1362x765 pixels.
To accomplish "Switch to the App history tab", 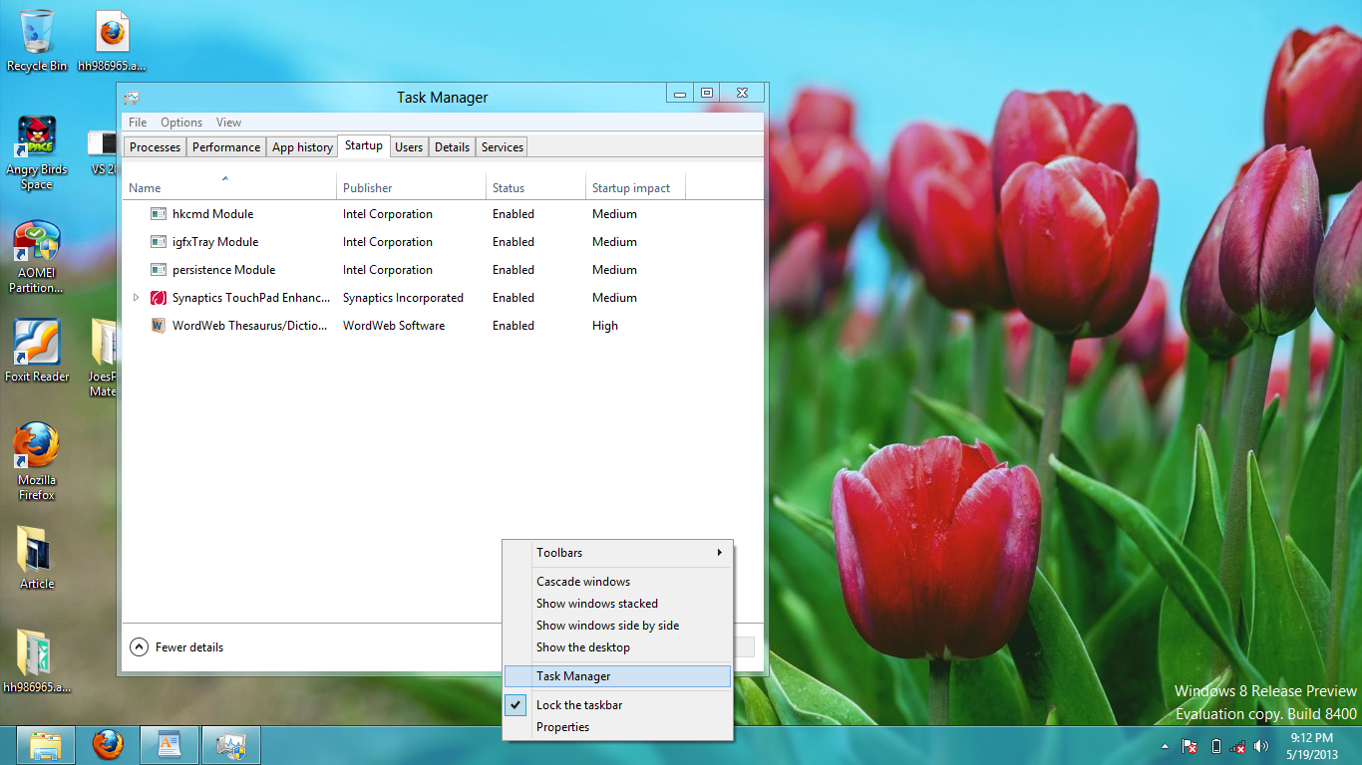I will coord(302,146).
